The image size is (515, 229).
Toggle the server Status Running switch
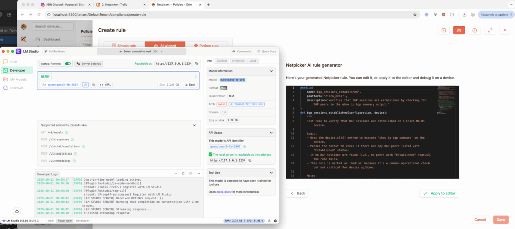pos(68,64)
